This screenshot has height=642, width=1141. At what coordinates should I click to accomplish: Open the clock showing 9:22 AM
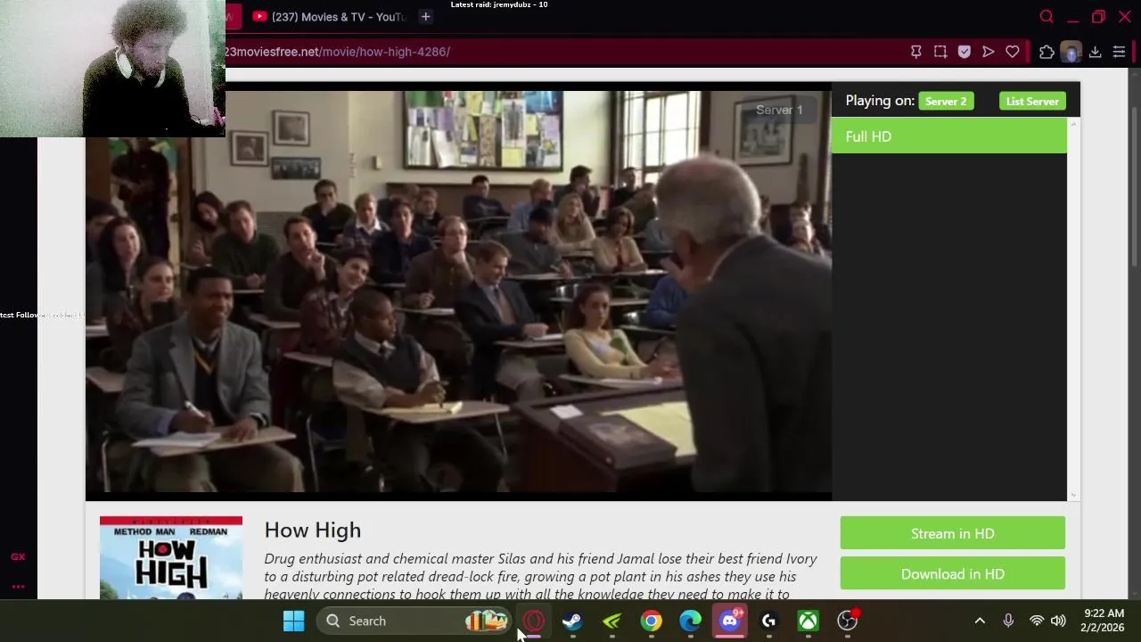click(x=1104, y=621)
